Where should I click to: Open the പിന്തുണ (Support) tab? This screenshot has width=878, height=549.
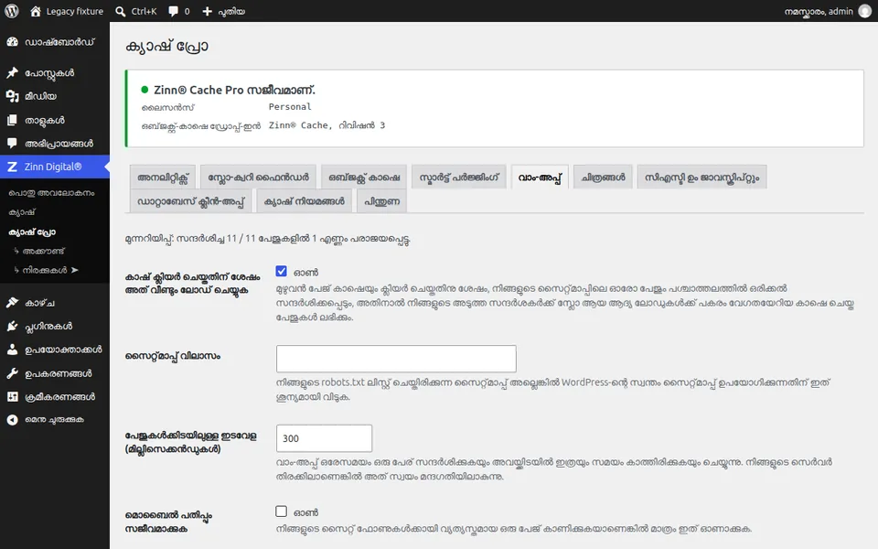382,201
